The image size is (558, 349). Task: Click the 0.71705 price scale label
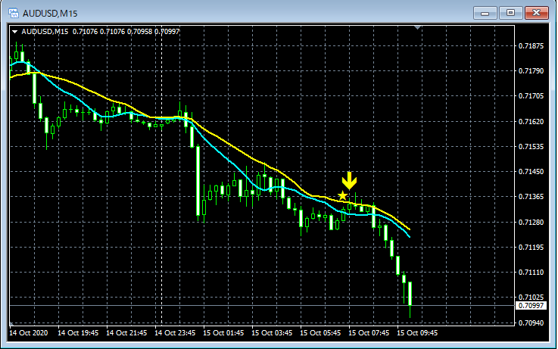pos(531,96)
